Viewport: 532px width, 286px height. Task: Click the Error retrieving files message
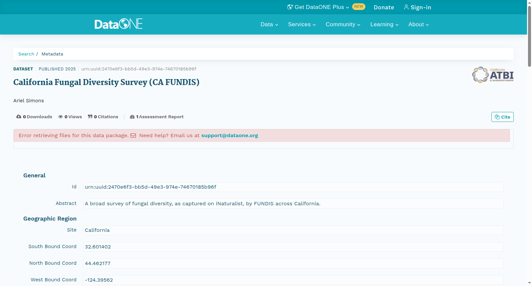click(73, 136)
